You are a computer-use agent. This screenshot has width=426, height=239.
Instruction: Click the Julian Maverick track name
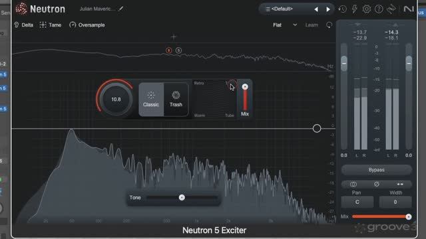(x=98, y=9)
